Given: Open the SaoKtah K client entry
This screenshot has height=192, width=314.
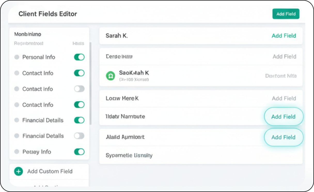Looking at the screenshot, I should [134, 73].
